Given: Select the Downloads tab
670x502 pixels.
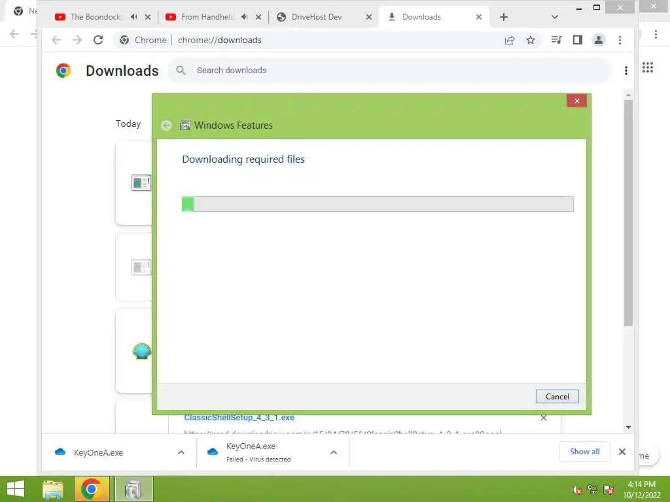Looking at the screenshot, I should [421, 16].
